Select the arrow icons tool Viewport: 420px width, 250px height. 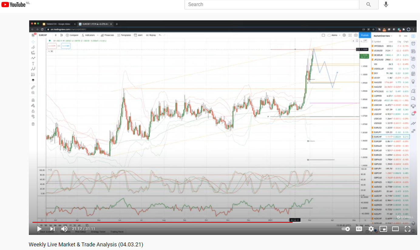click(x=33, y=80)
